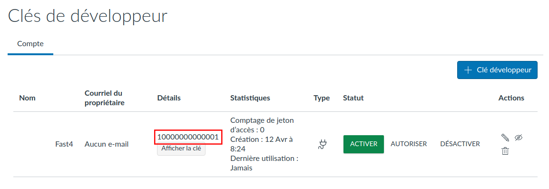Click the Détails column header
549x189 pixels.
pos(169,98)
